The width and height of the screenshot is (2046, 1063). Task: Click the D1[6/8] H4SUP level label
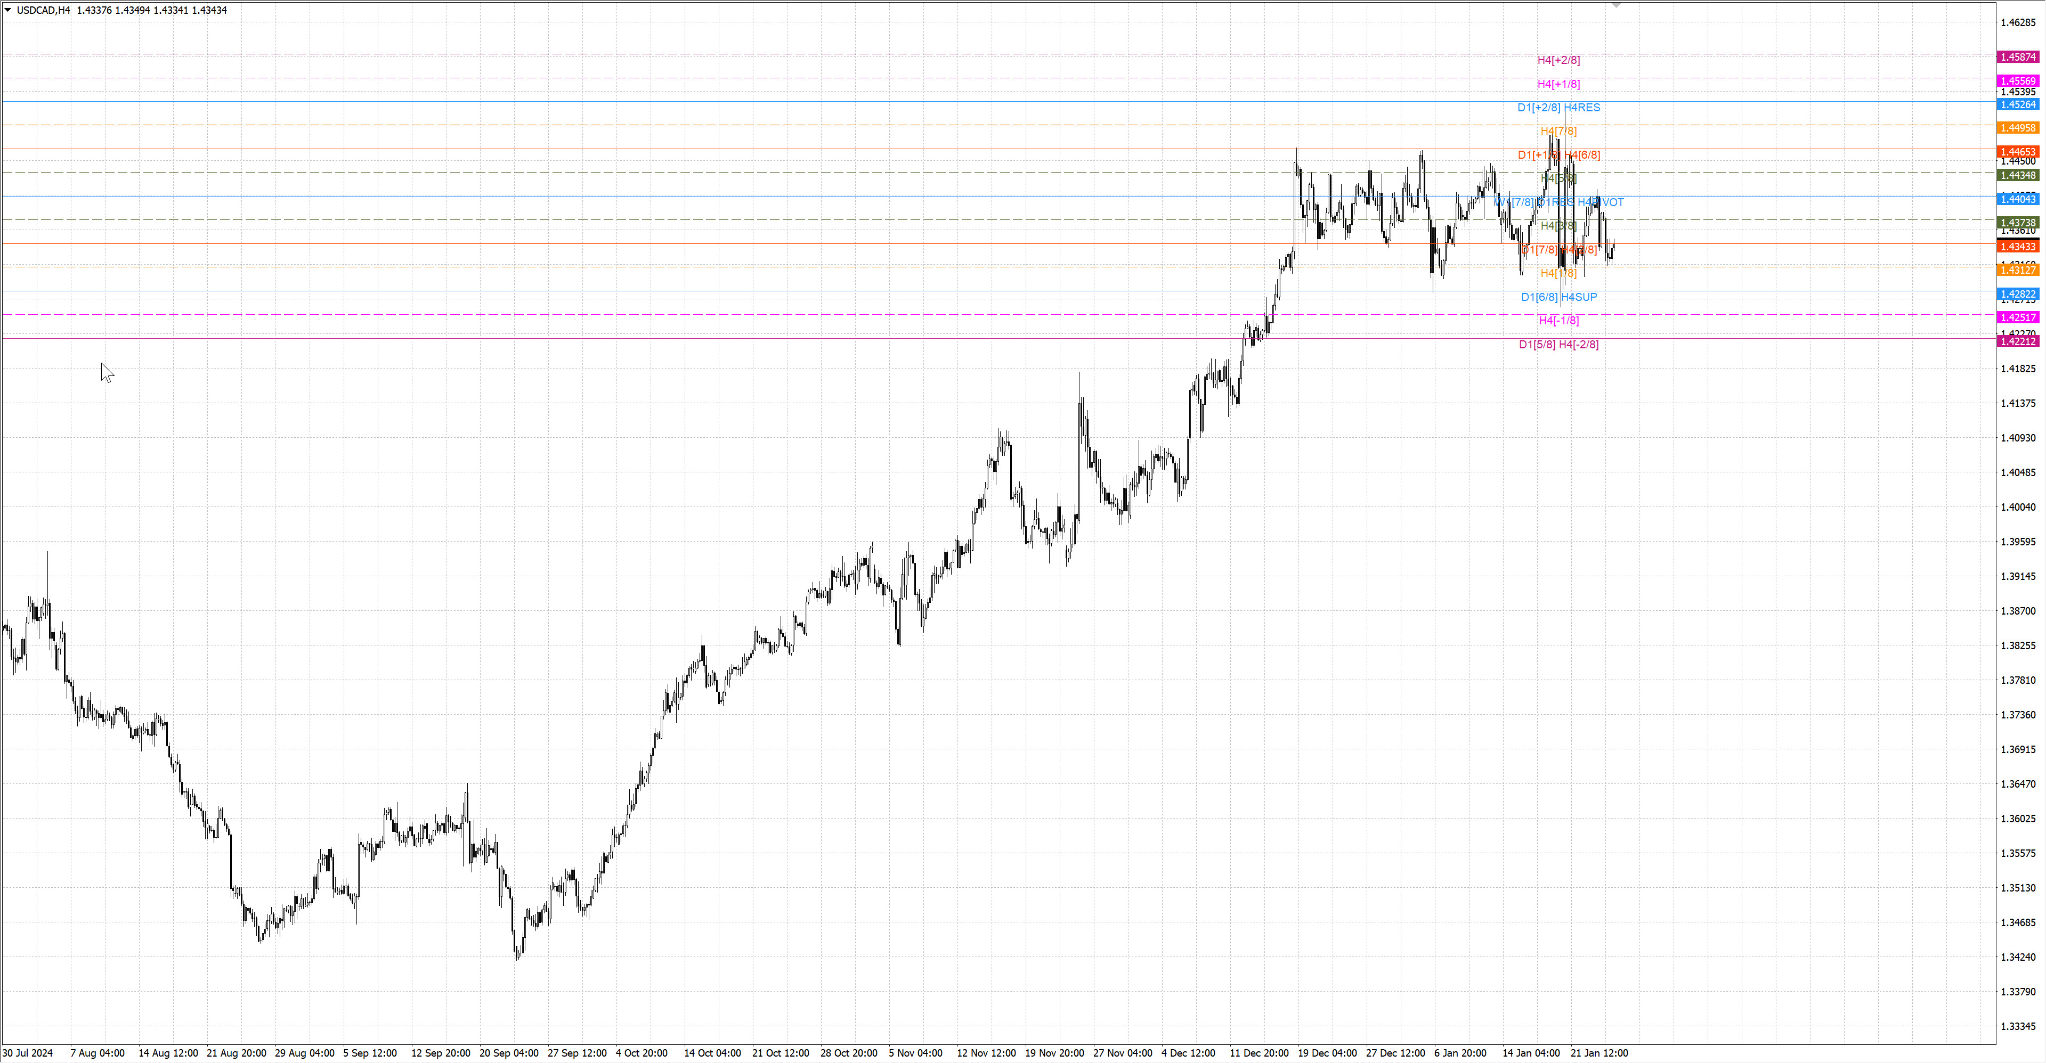point(1558,297)
